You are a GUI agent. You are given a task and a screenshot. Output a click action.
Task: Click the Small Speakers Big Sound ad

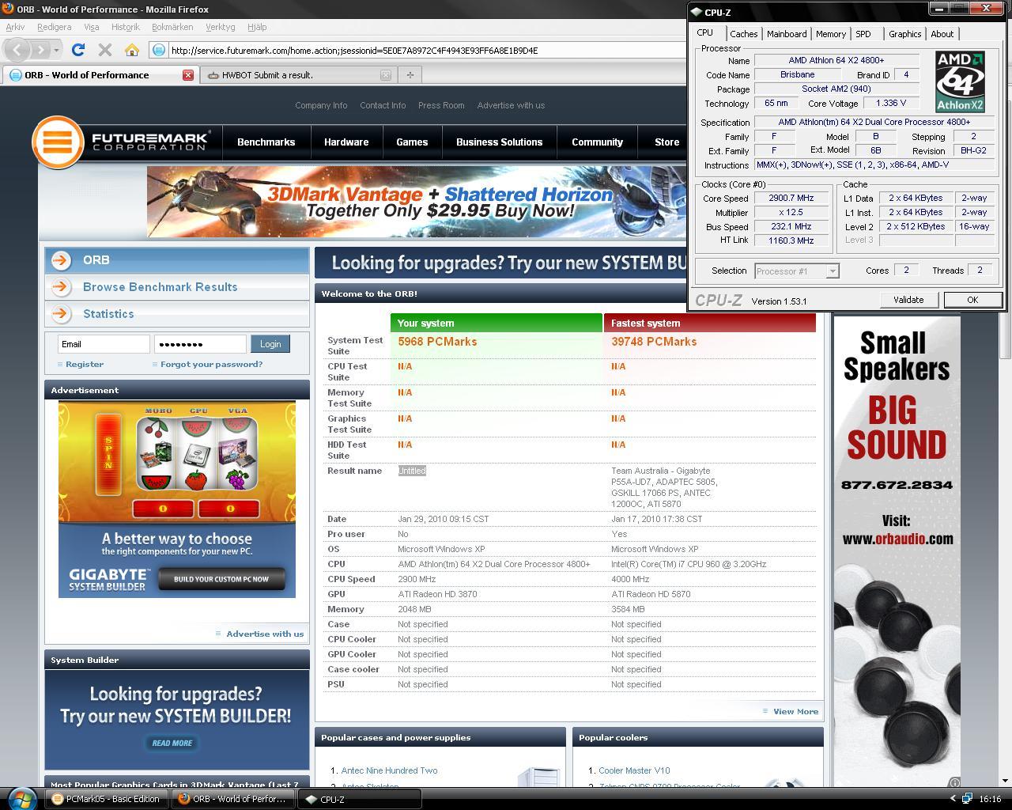[x=897, y=551]
